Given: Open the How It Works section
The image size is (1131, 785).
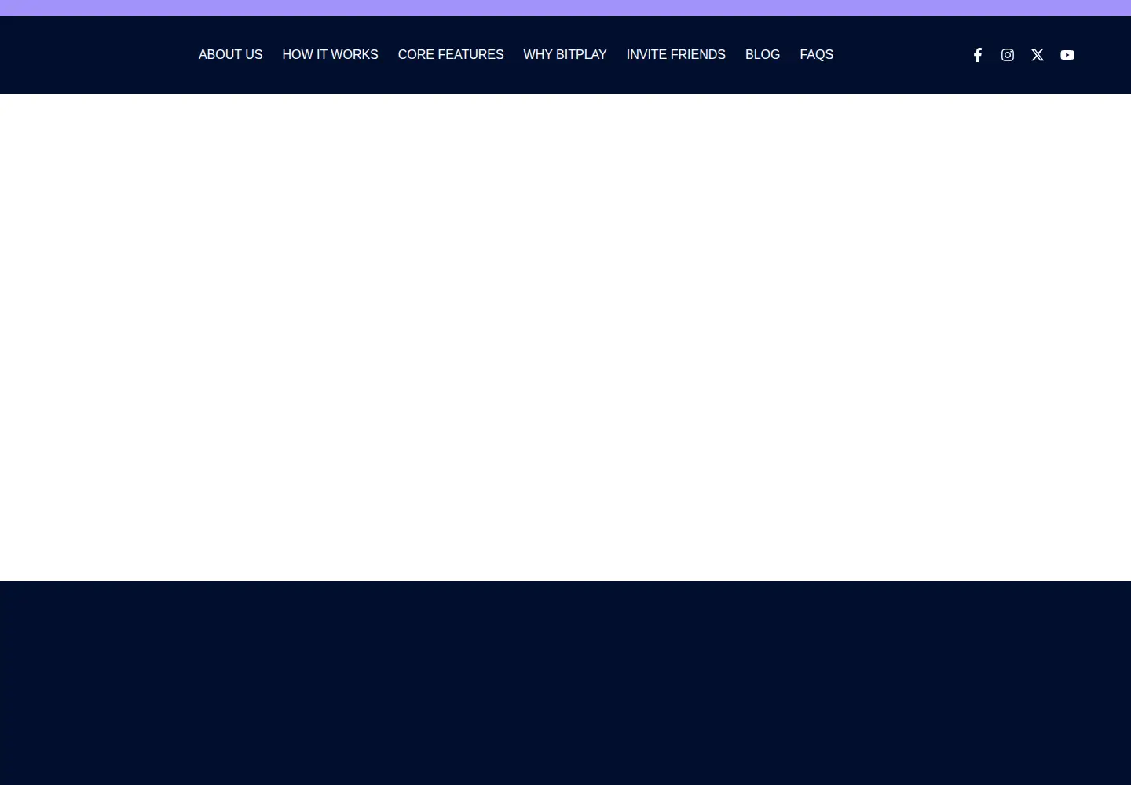Looking at the screenshot, I should click(x=330, y=55).
